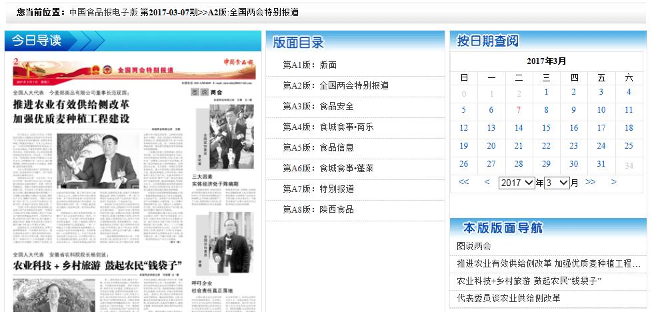Select calendar date 21
The image size is (662, 312).
coord(519,146)
